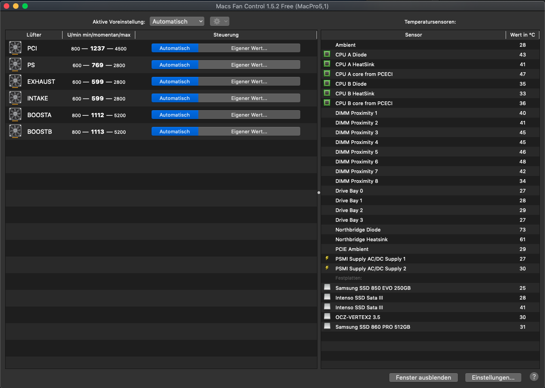Click the BOOSTA fan icon
The height and width of the screenshot is (388, 545).
tap(15, 115)
